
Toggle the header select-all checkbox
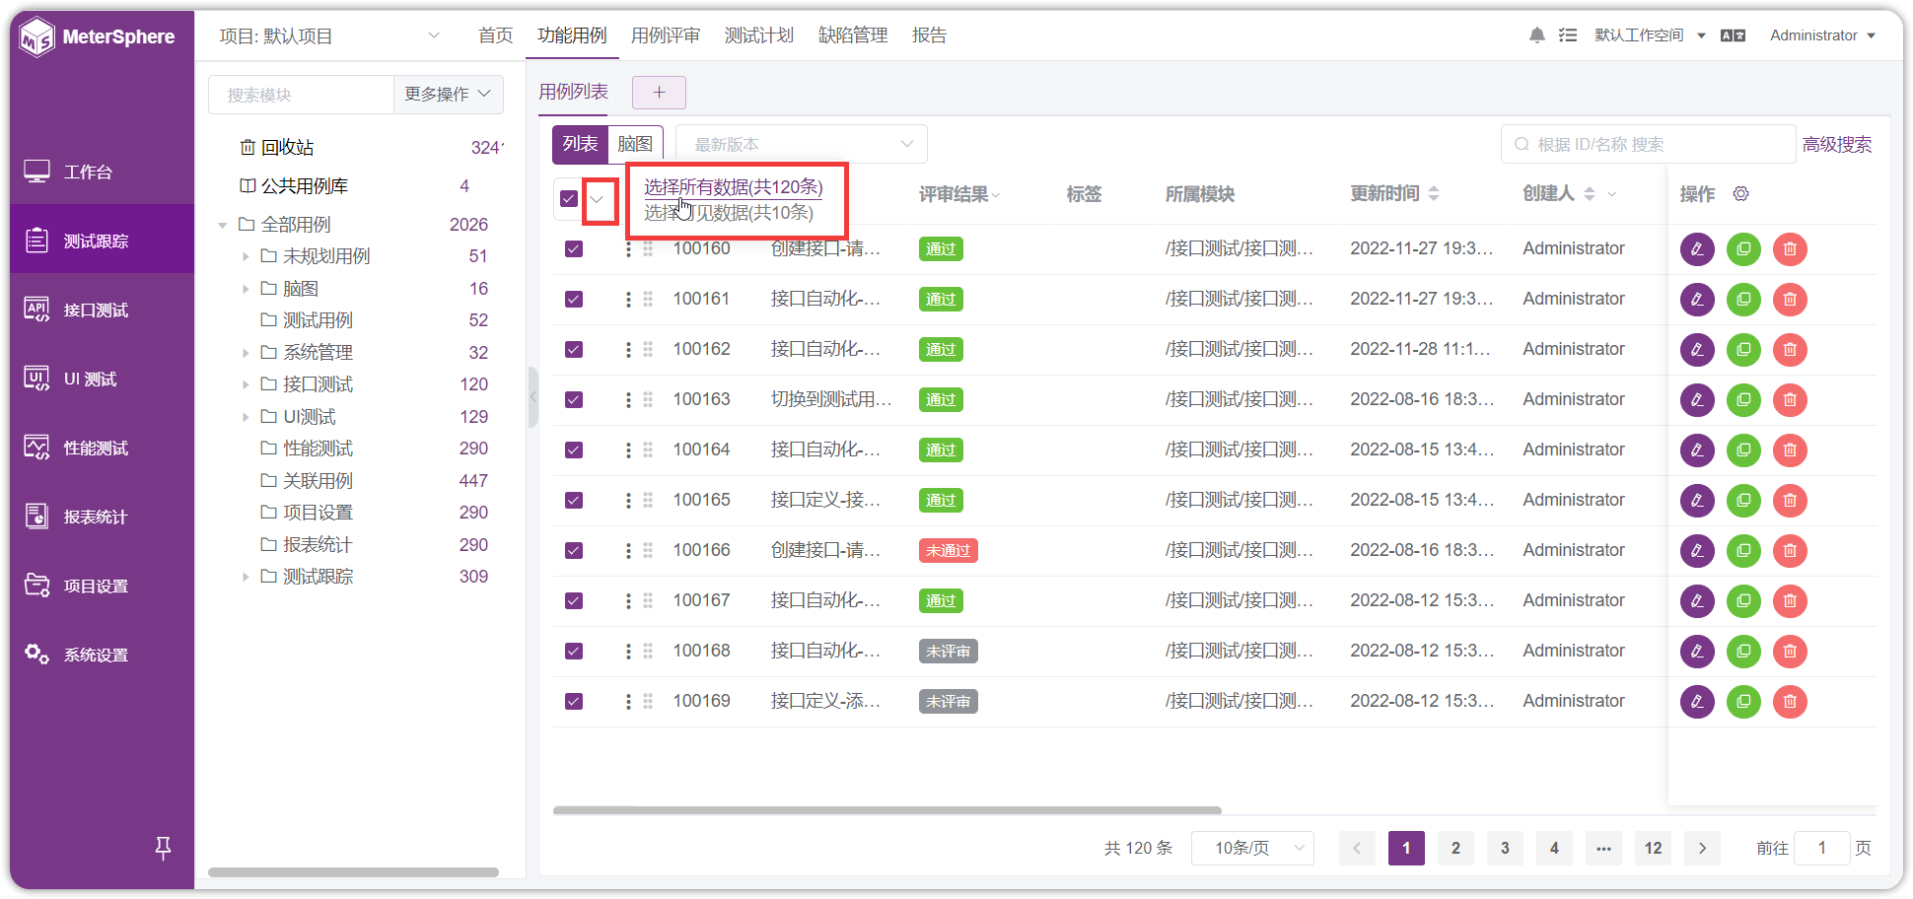click(569, 199)
